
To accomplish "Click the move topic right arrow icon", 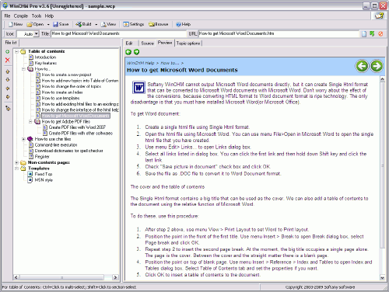I will coord(8,97).
